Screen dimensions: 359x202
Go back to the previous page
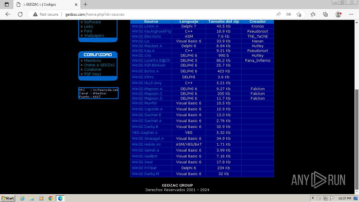[8, 14]
